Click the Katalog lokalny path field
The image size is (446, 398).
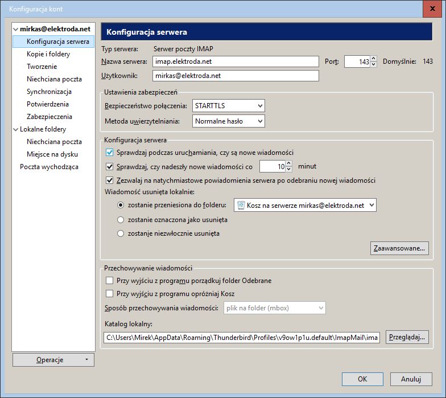point(242,338)
